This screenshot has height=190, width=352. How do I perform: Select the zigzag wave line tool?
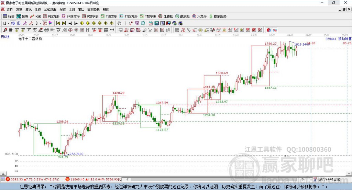click(150, 30)
